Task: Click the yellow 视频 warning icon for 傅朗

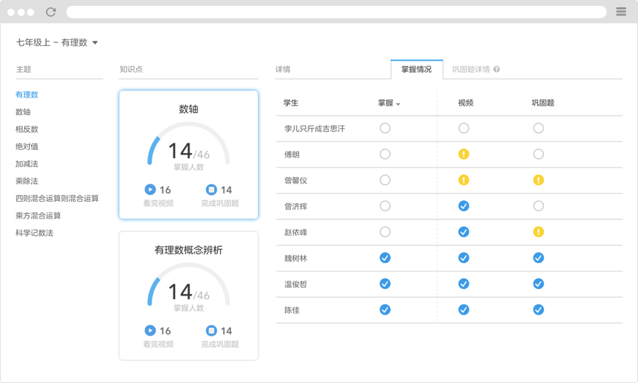Action: click(464, 154)
